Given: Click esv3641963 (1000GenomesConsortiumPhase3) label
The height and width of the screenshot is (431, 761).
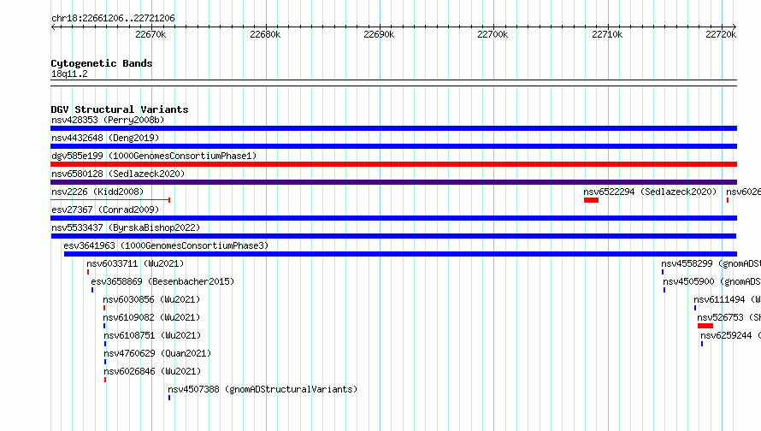Looking at the screenshot, I should [x=166, y=245].
